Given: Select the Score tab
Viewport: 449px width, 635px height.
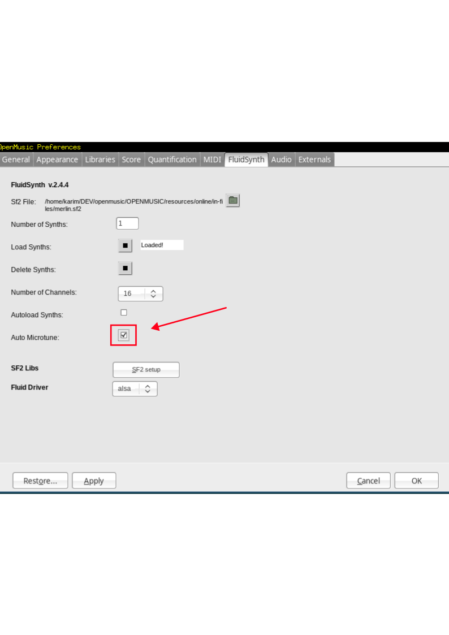Looking at the screenshot, I should pos(131,159).
